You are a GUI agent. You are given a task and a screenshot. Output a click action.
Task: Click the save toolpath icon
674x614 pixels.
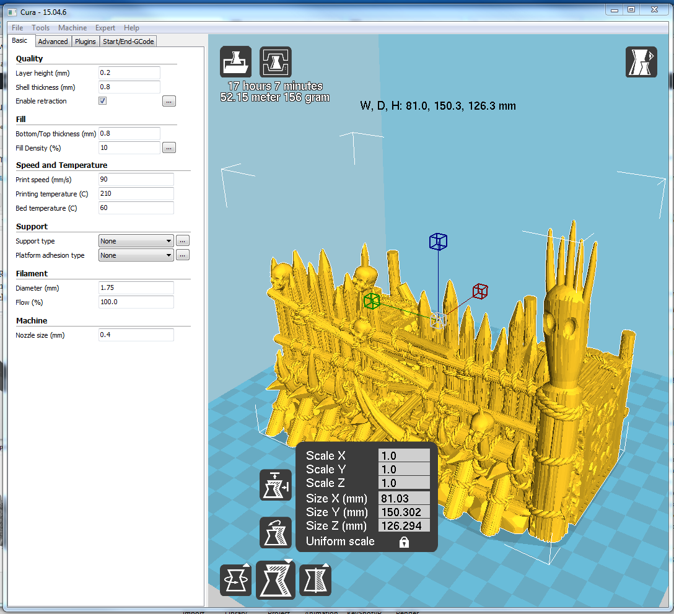(x=275, y=61)
